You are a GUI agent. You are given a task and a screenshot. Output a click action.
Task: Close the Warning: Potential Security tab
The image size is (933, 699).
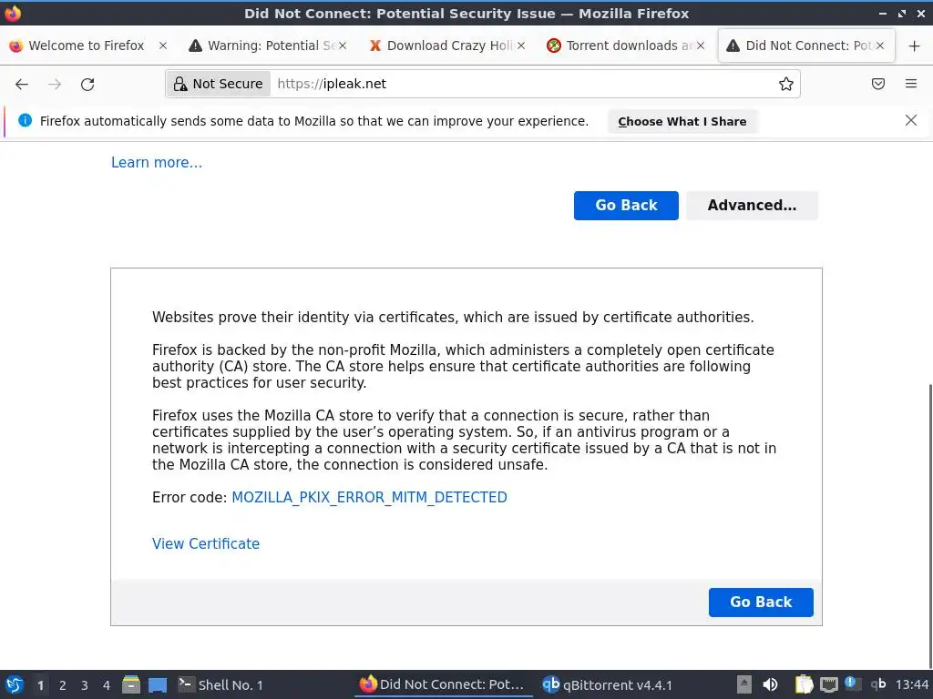343,46
